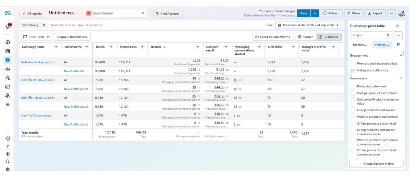Open Link clicks column dropdown arrow
416x185 pixels.
click(x=293, y=47)
